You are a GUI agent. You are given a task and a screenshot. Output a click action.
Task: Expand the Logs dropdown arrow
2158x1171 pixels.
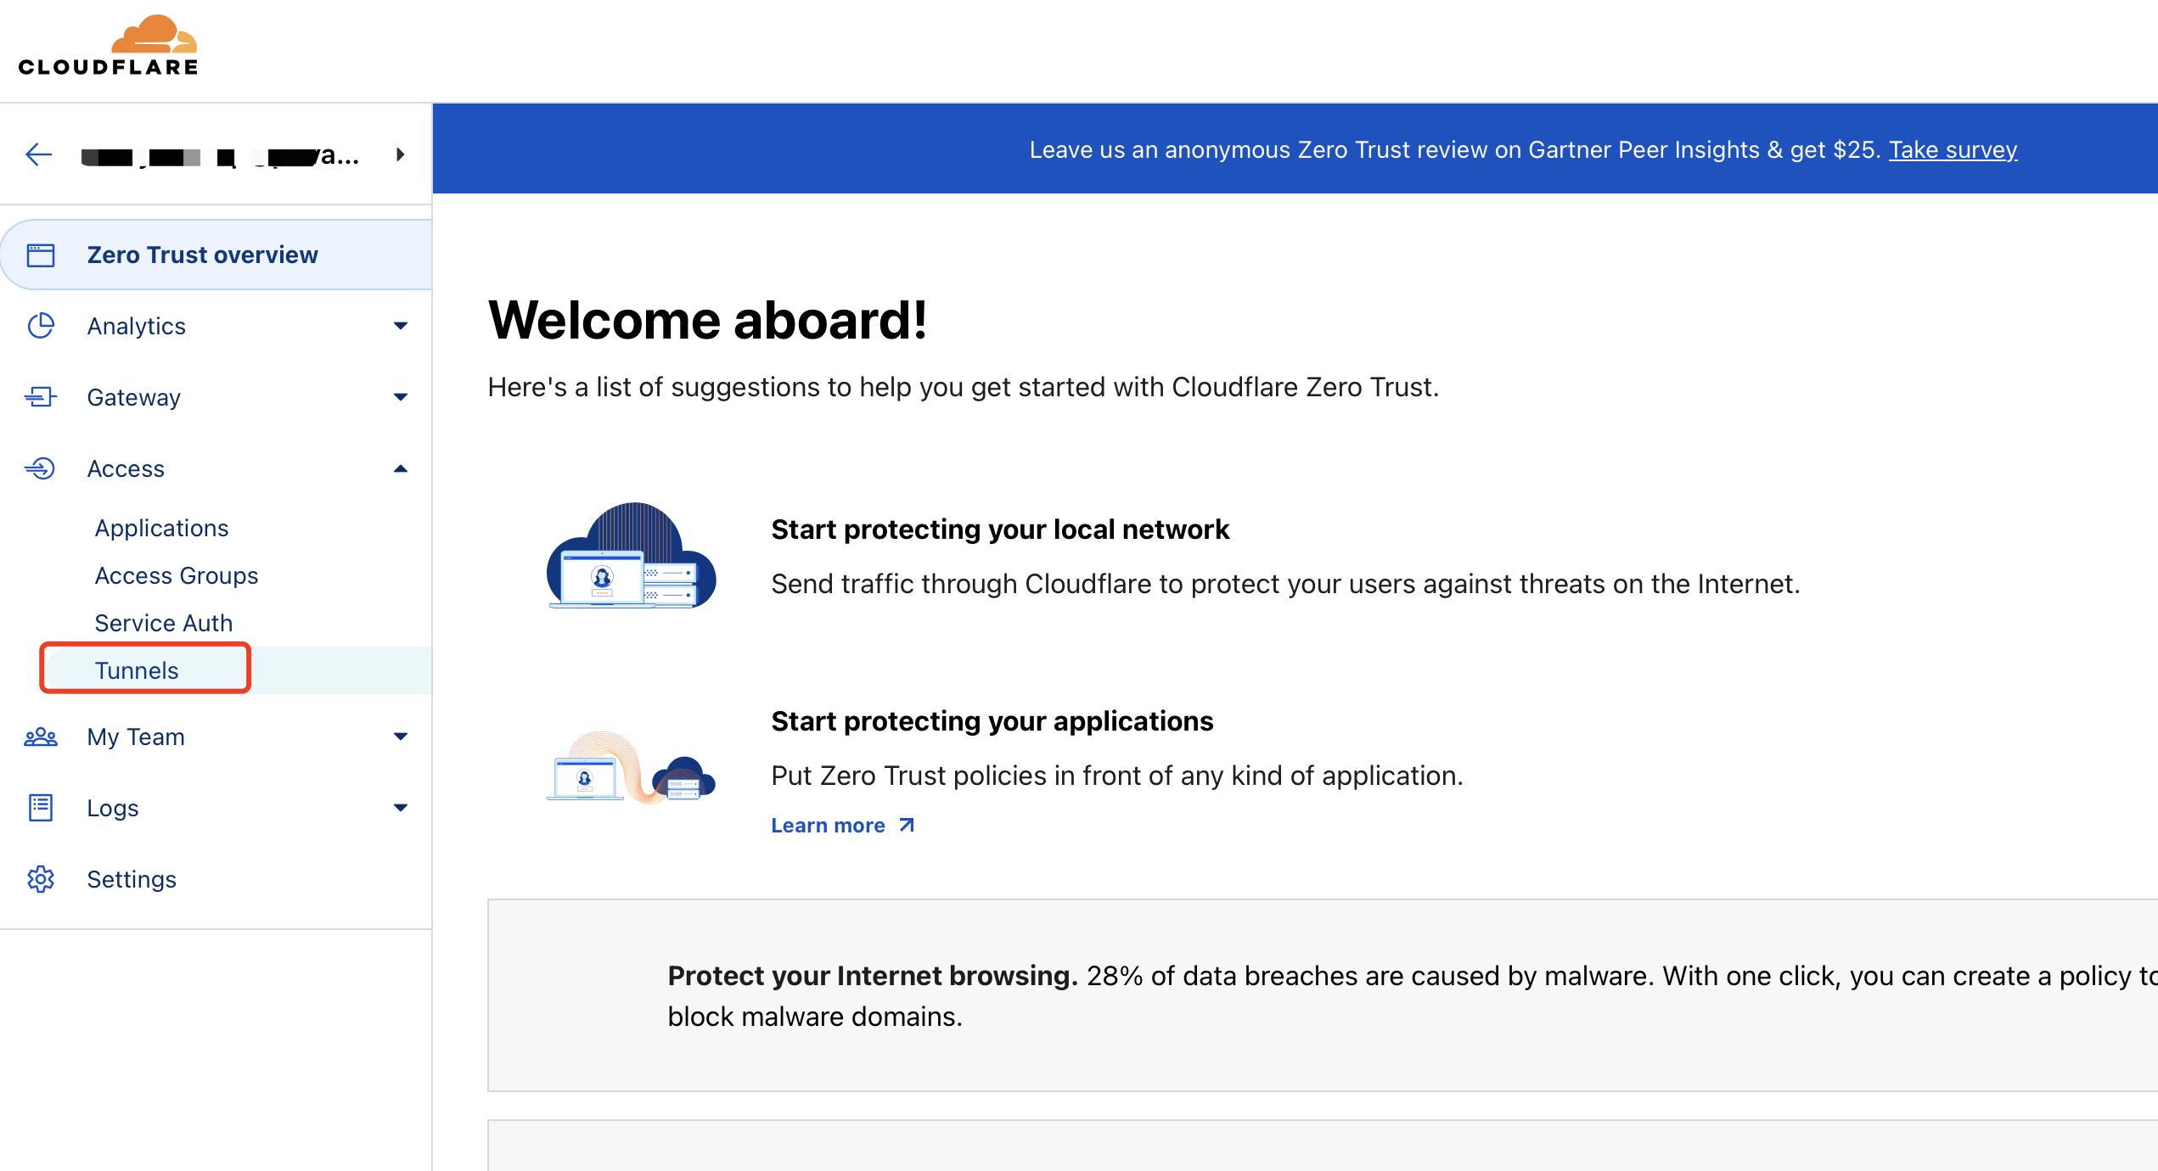click(x=401, y=808)
